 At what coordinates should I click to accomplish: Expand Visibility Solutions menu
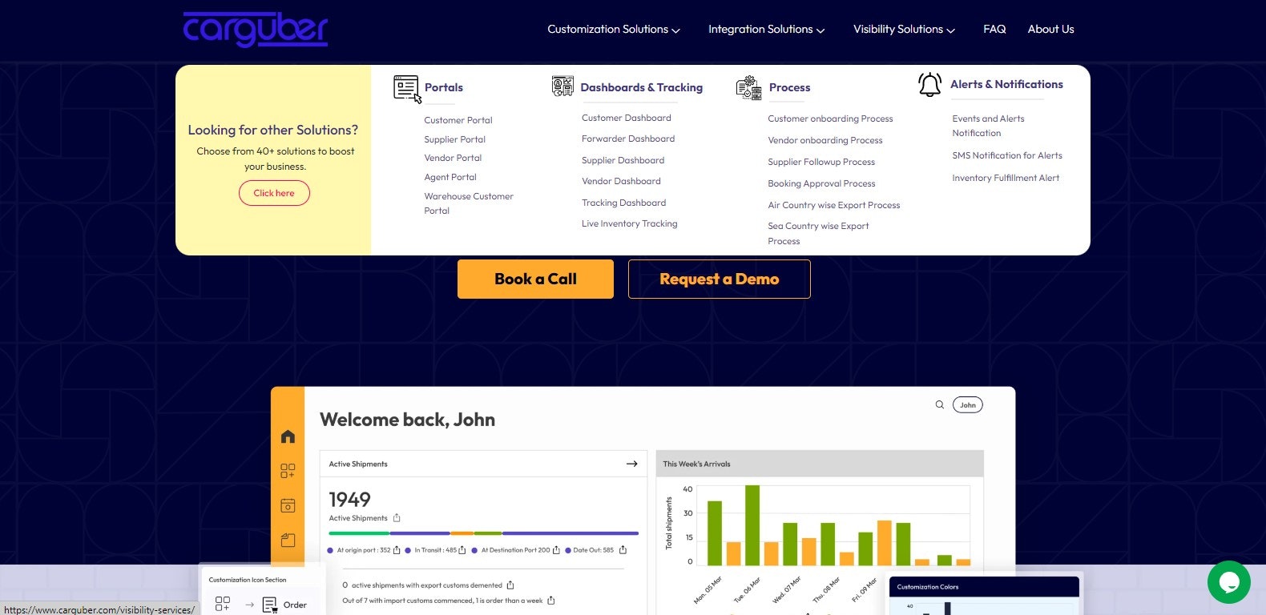coord(904,30)
